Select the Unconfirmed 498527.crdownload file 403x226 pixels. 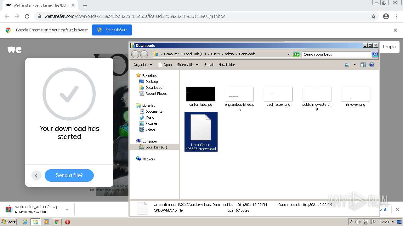(x=201, y=132)
